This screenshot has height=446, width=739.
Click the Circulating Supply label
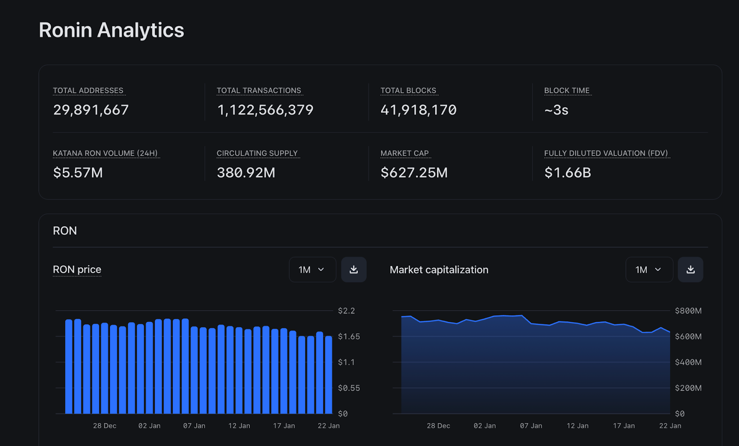pyautogui.click(x=257, y=153)
